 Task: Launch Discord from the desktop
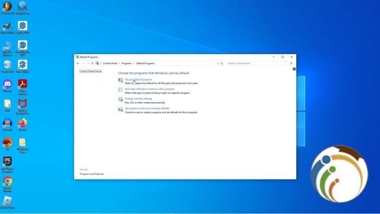[8, 86]
